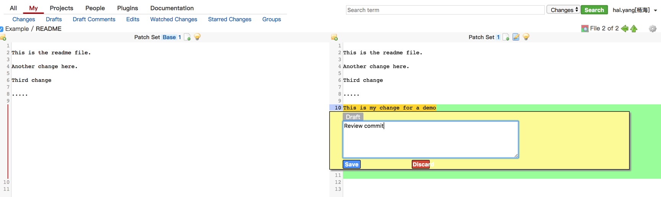This screenshot has width=661, height=197.
Task: Click the green up arrow to return to change
Action: [x=634, y=29]
